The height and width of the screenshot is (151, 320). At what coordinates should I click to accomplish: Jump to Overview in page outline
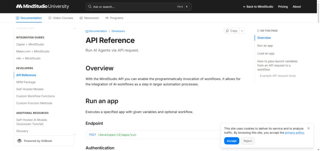tap(264, 38)
